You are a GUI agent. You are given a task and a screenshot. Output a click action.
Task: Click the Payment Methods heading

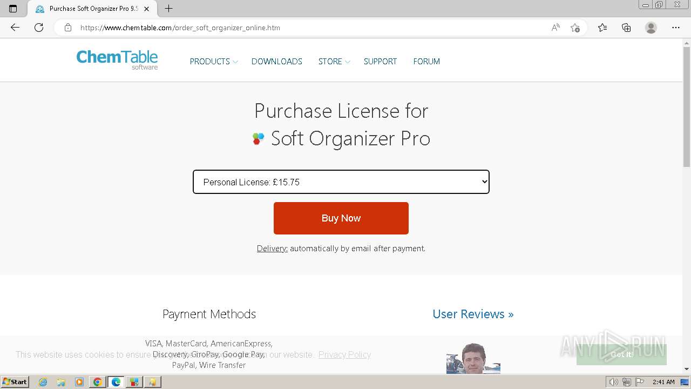pyautogui.click(x=209, y=314)
